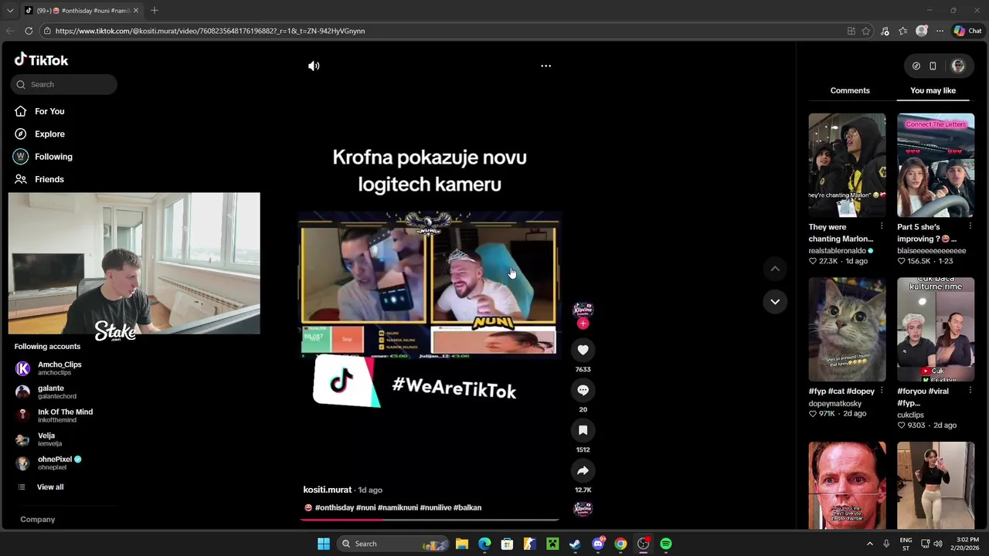The height and width of the screenshot is (556, 989).
Task: Like the video with the heart icon
Action: pos(583,350)
